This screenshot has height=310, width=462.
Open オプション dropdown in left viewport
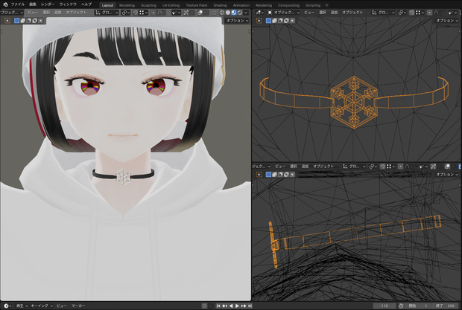(x=237, y=21)
